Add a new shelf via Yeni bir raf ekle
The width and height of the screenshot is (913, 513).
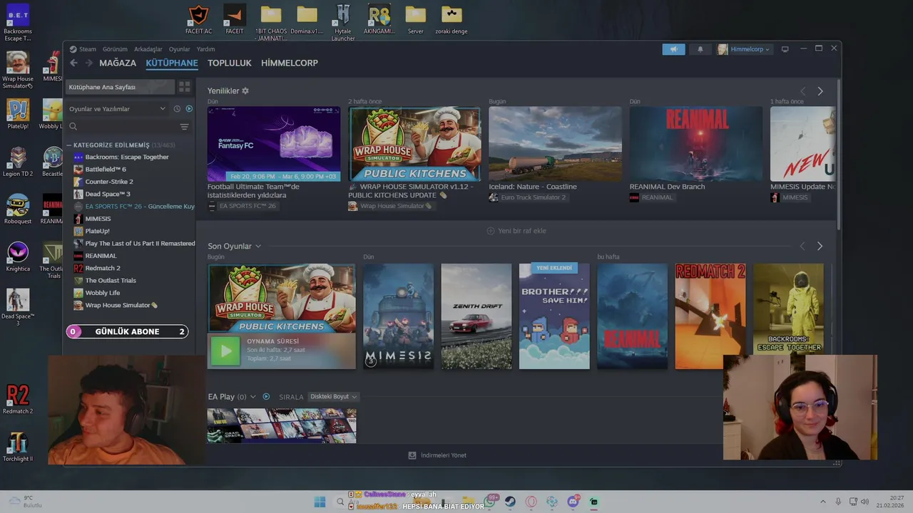(x=516, y=231)
